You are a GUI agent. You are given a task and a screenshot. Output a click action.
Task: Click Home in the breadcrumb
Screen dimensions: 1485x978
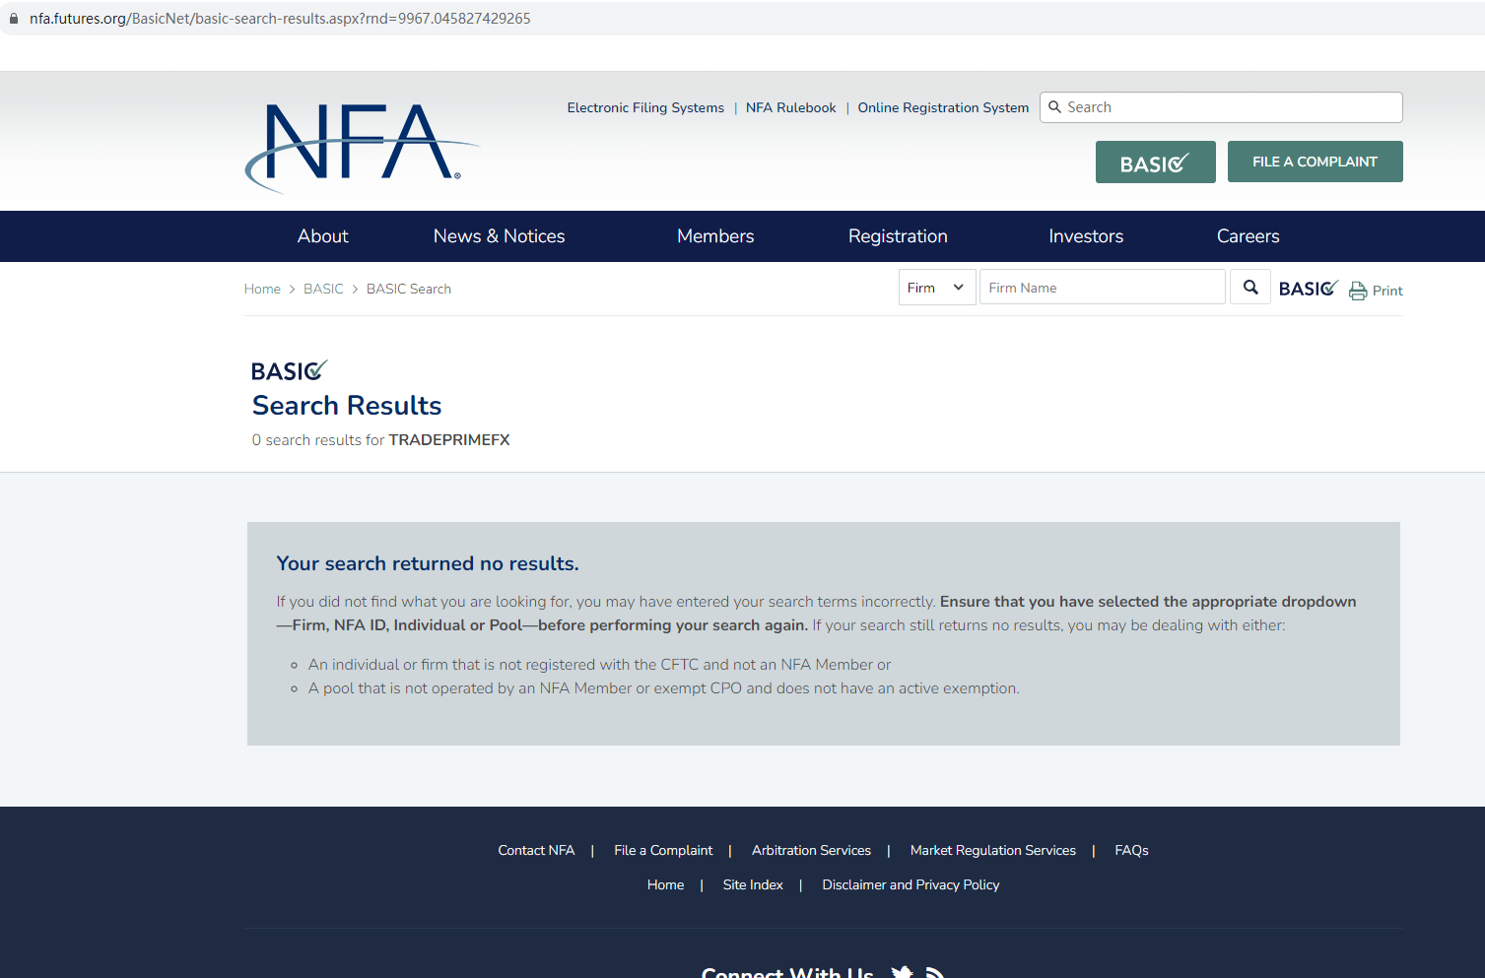tap(262, 289)
